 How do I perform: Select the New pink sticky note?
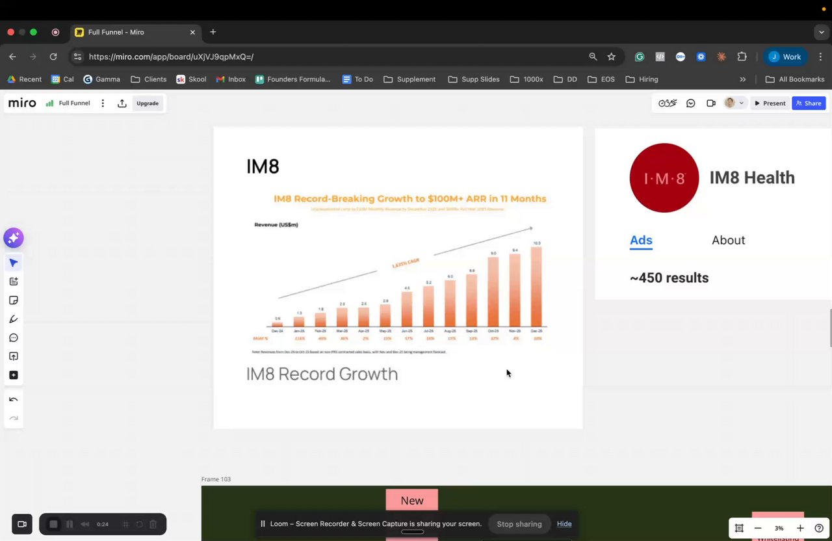(412, 501)
